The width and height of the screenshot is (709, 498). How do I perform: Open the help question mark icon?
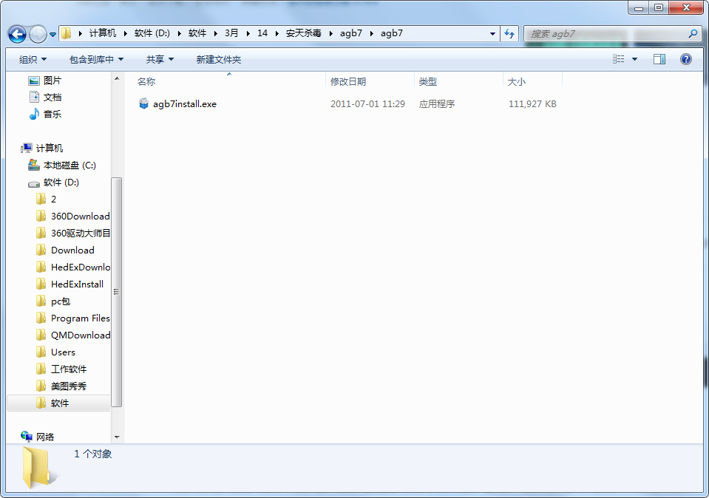pos(685,59)
